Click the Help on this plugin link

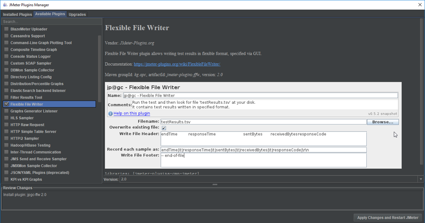pos(132,113)
